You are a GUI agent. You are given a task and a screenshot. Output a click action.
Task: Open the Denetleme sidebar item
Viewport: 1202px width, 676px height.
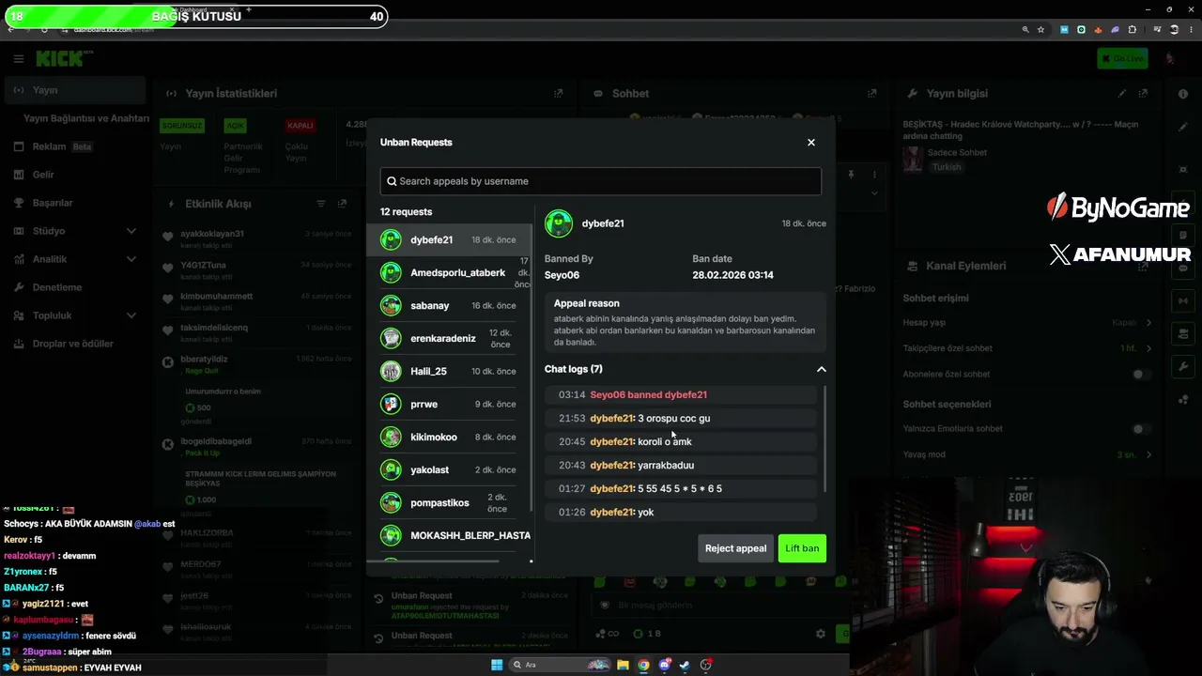coord(75,287)
